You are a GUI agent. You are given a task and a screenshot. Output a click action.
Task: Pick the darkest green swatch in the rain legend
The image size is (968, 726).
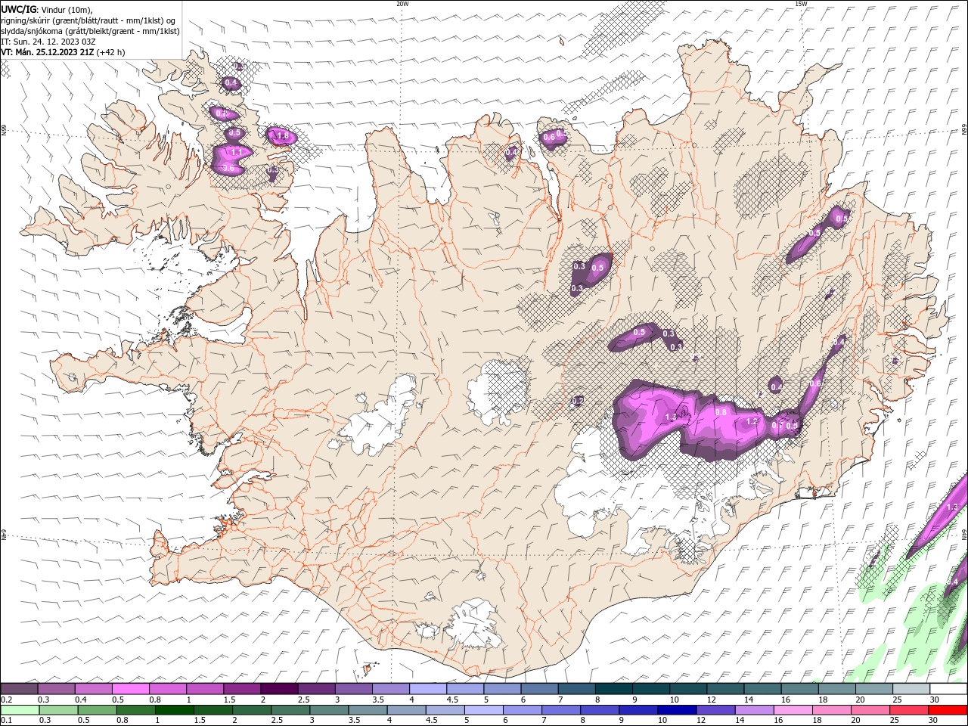pos(174,710)
